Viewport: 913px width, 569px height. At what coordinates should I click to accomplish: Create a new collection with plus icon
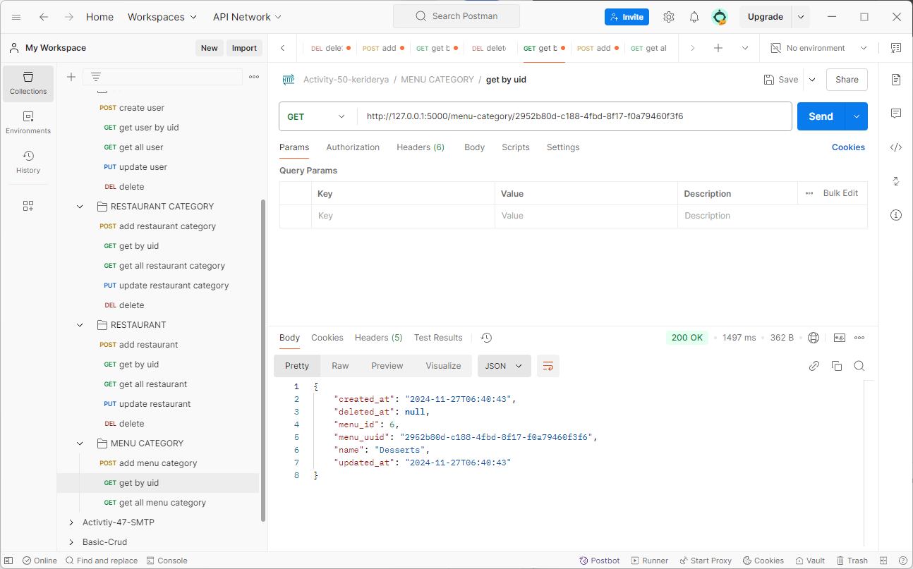point(71,77)
